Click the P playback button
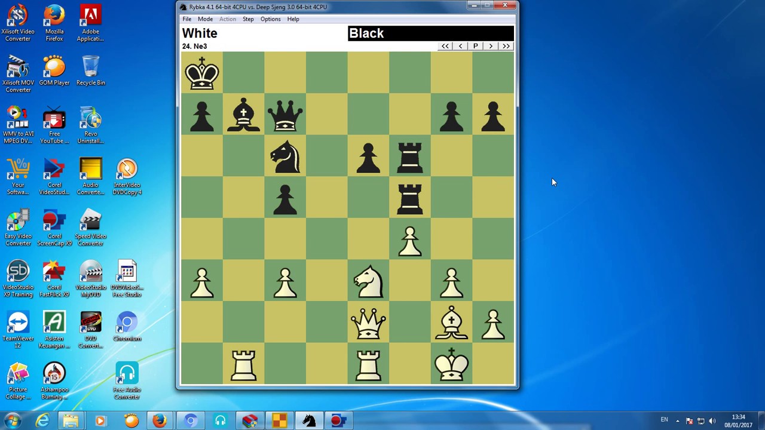Viewport: 765px width, 430px height. coord(475,46)
